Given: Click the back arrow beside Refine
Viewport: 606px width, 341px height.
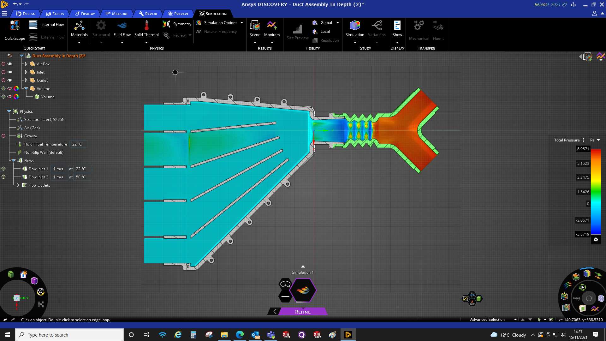Looking at the screenshot, I should click(x=275, y=312).
